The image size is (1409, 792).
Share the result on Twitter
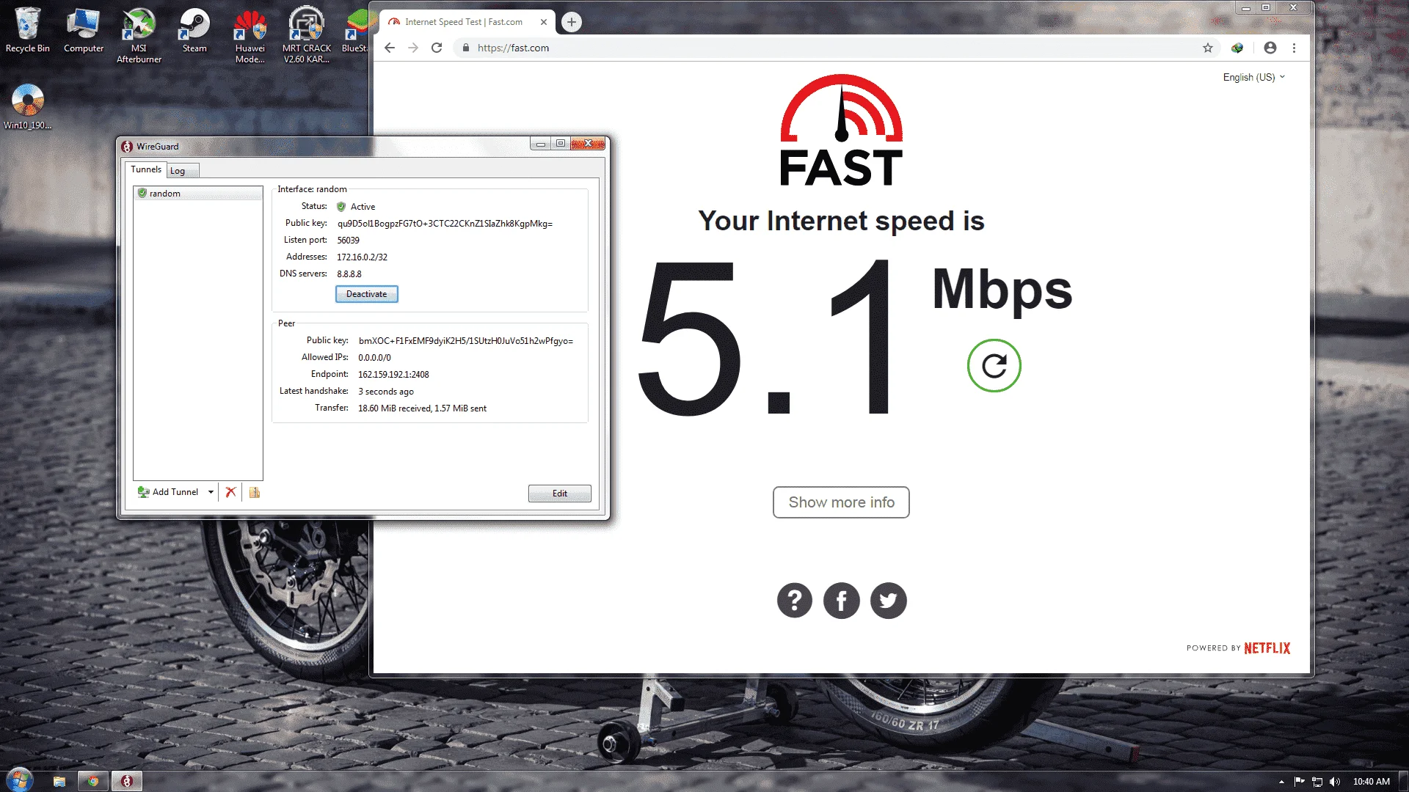point(889,601)
